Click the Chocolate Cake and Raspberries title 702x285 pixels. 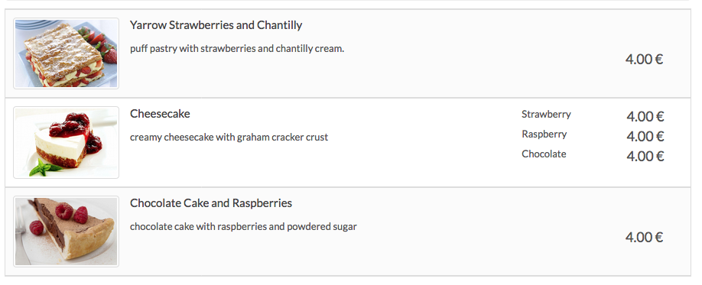[x=211, y=203]
